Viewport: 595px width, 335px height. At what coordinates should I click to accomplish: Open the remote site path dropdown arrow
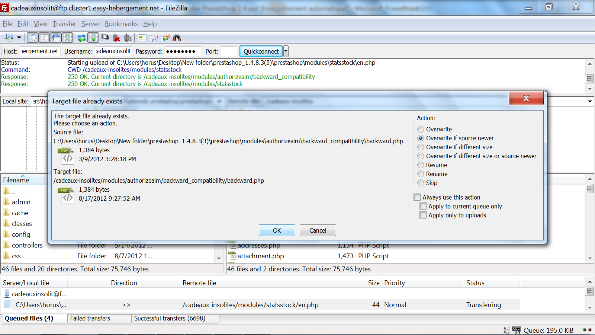(590, 101)
